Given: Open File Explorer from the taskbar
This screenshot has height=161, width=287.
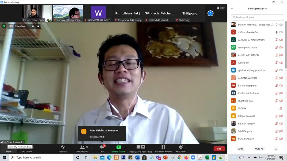Looking at the screenshot, I should [95, 157].
